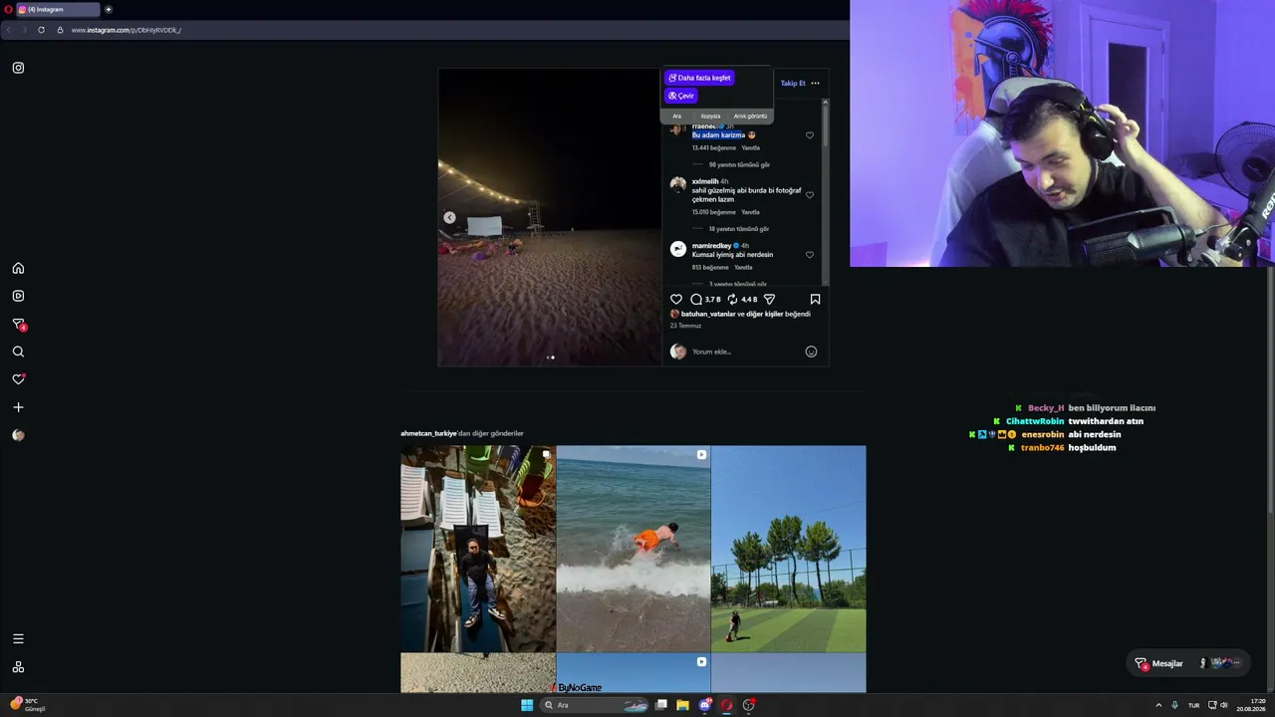This screenshot has height=717, width=1275.
Task: Create a new post with plus icon
Action: 18,407
